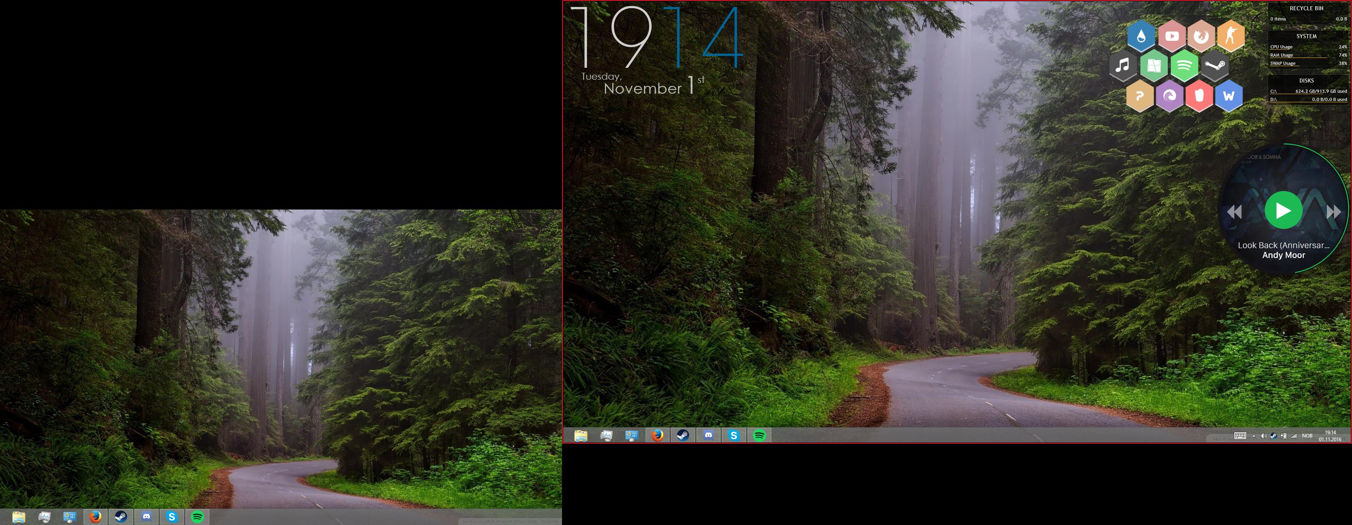The image size is (1352, 525).
Task: Switch input language via NOB indicator
Action: tap(1307, 436)
